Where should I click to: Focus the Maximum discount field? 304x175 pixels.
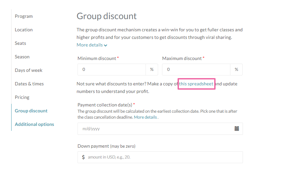click(196, 70)
